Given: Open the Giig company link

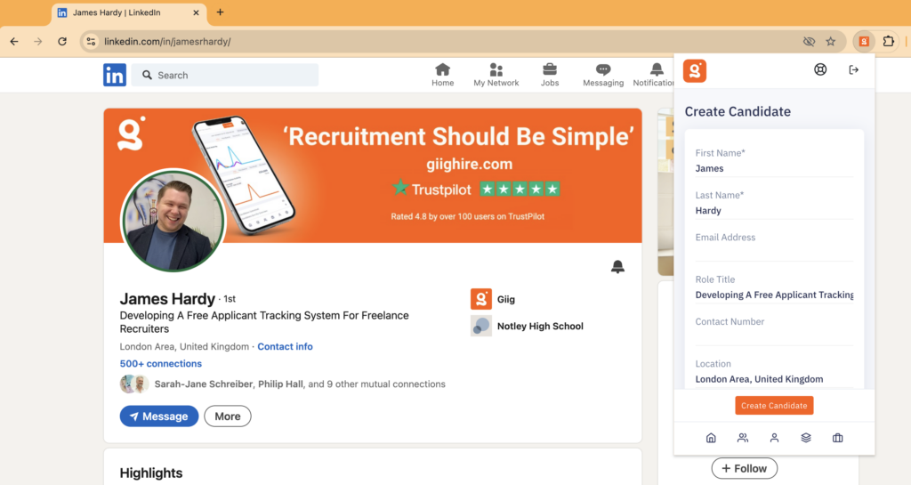Looking at the screenshot, I should (506, 299).
